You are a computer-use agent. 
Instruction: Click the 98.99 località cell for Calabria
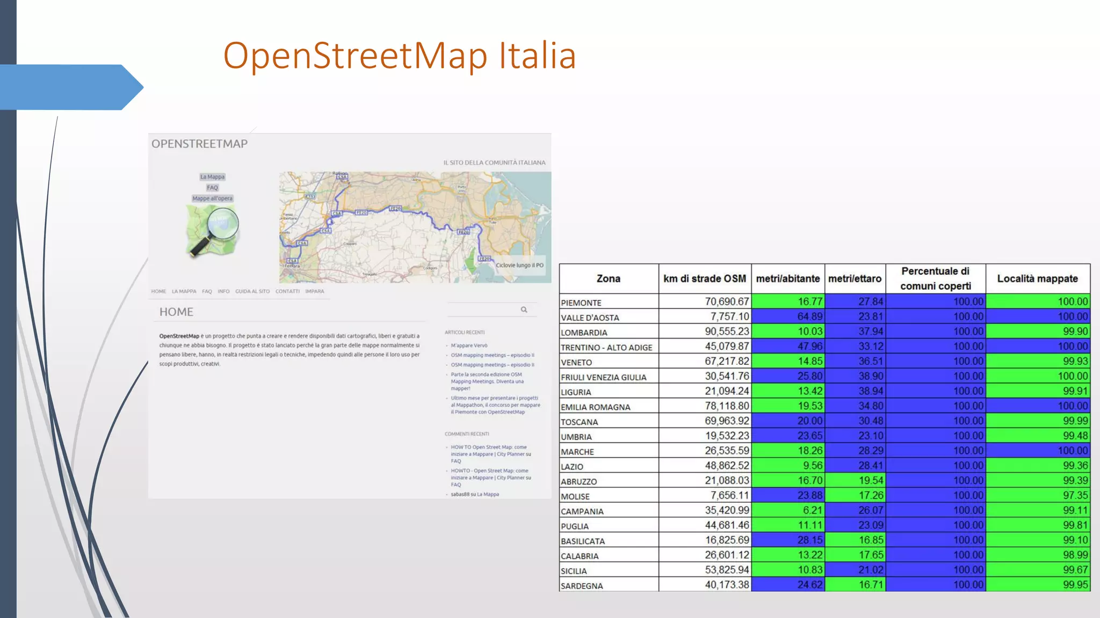[x=1038, y=555]
